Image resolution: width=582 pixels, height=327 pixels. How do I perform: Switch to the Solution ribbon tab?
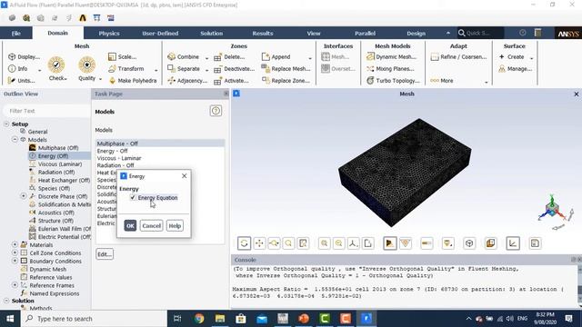[212, 33]
